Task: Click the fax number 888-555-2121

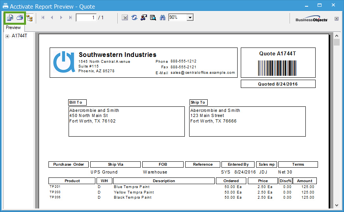Action: (x=183, y=67)
